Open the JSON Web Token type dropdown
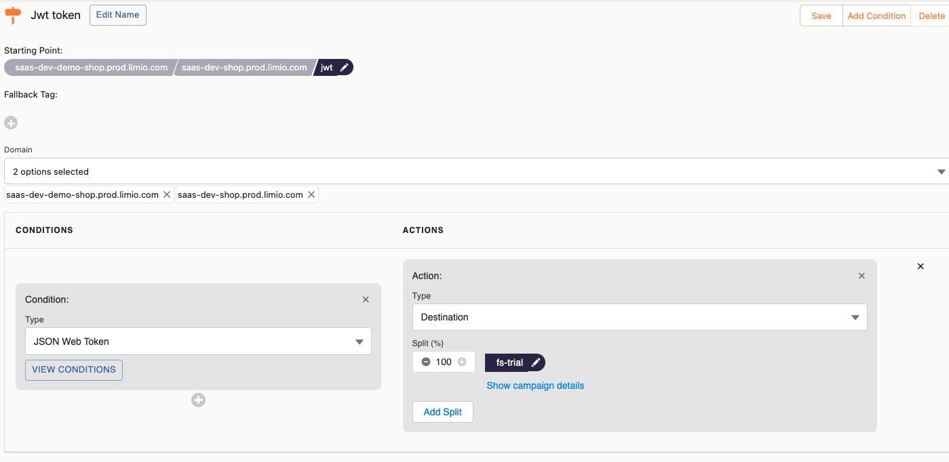Image resolution: width=949 pixels, height=462 pixels. point(198,341)
